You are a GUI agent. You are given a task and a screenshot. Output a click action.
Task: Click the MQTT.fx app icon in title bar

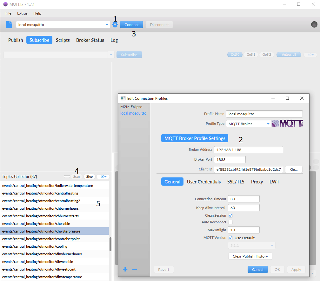[x=5, y=4]
